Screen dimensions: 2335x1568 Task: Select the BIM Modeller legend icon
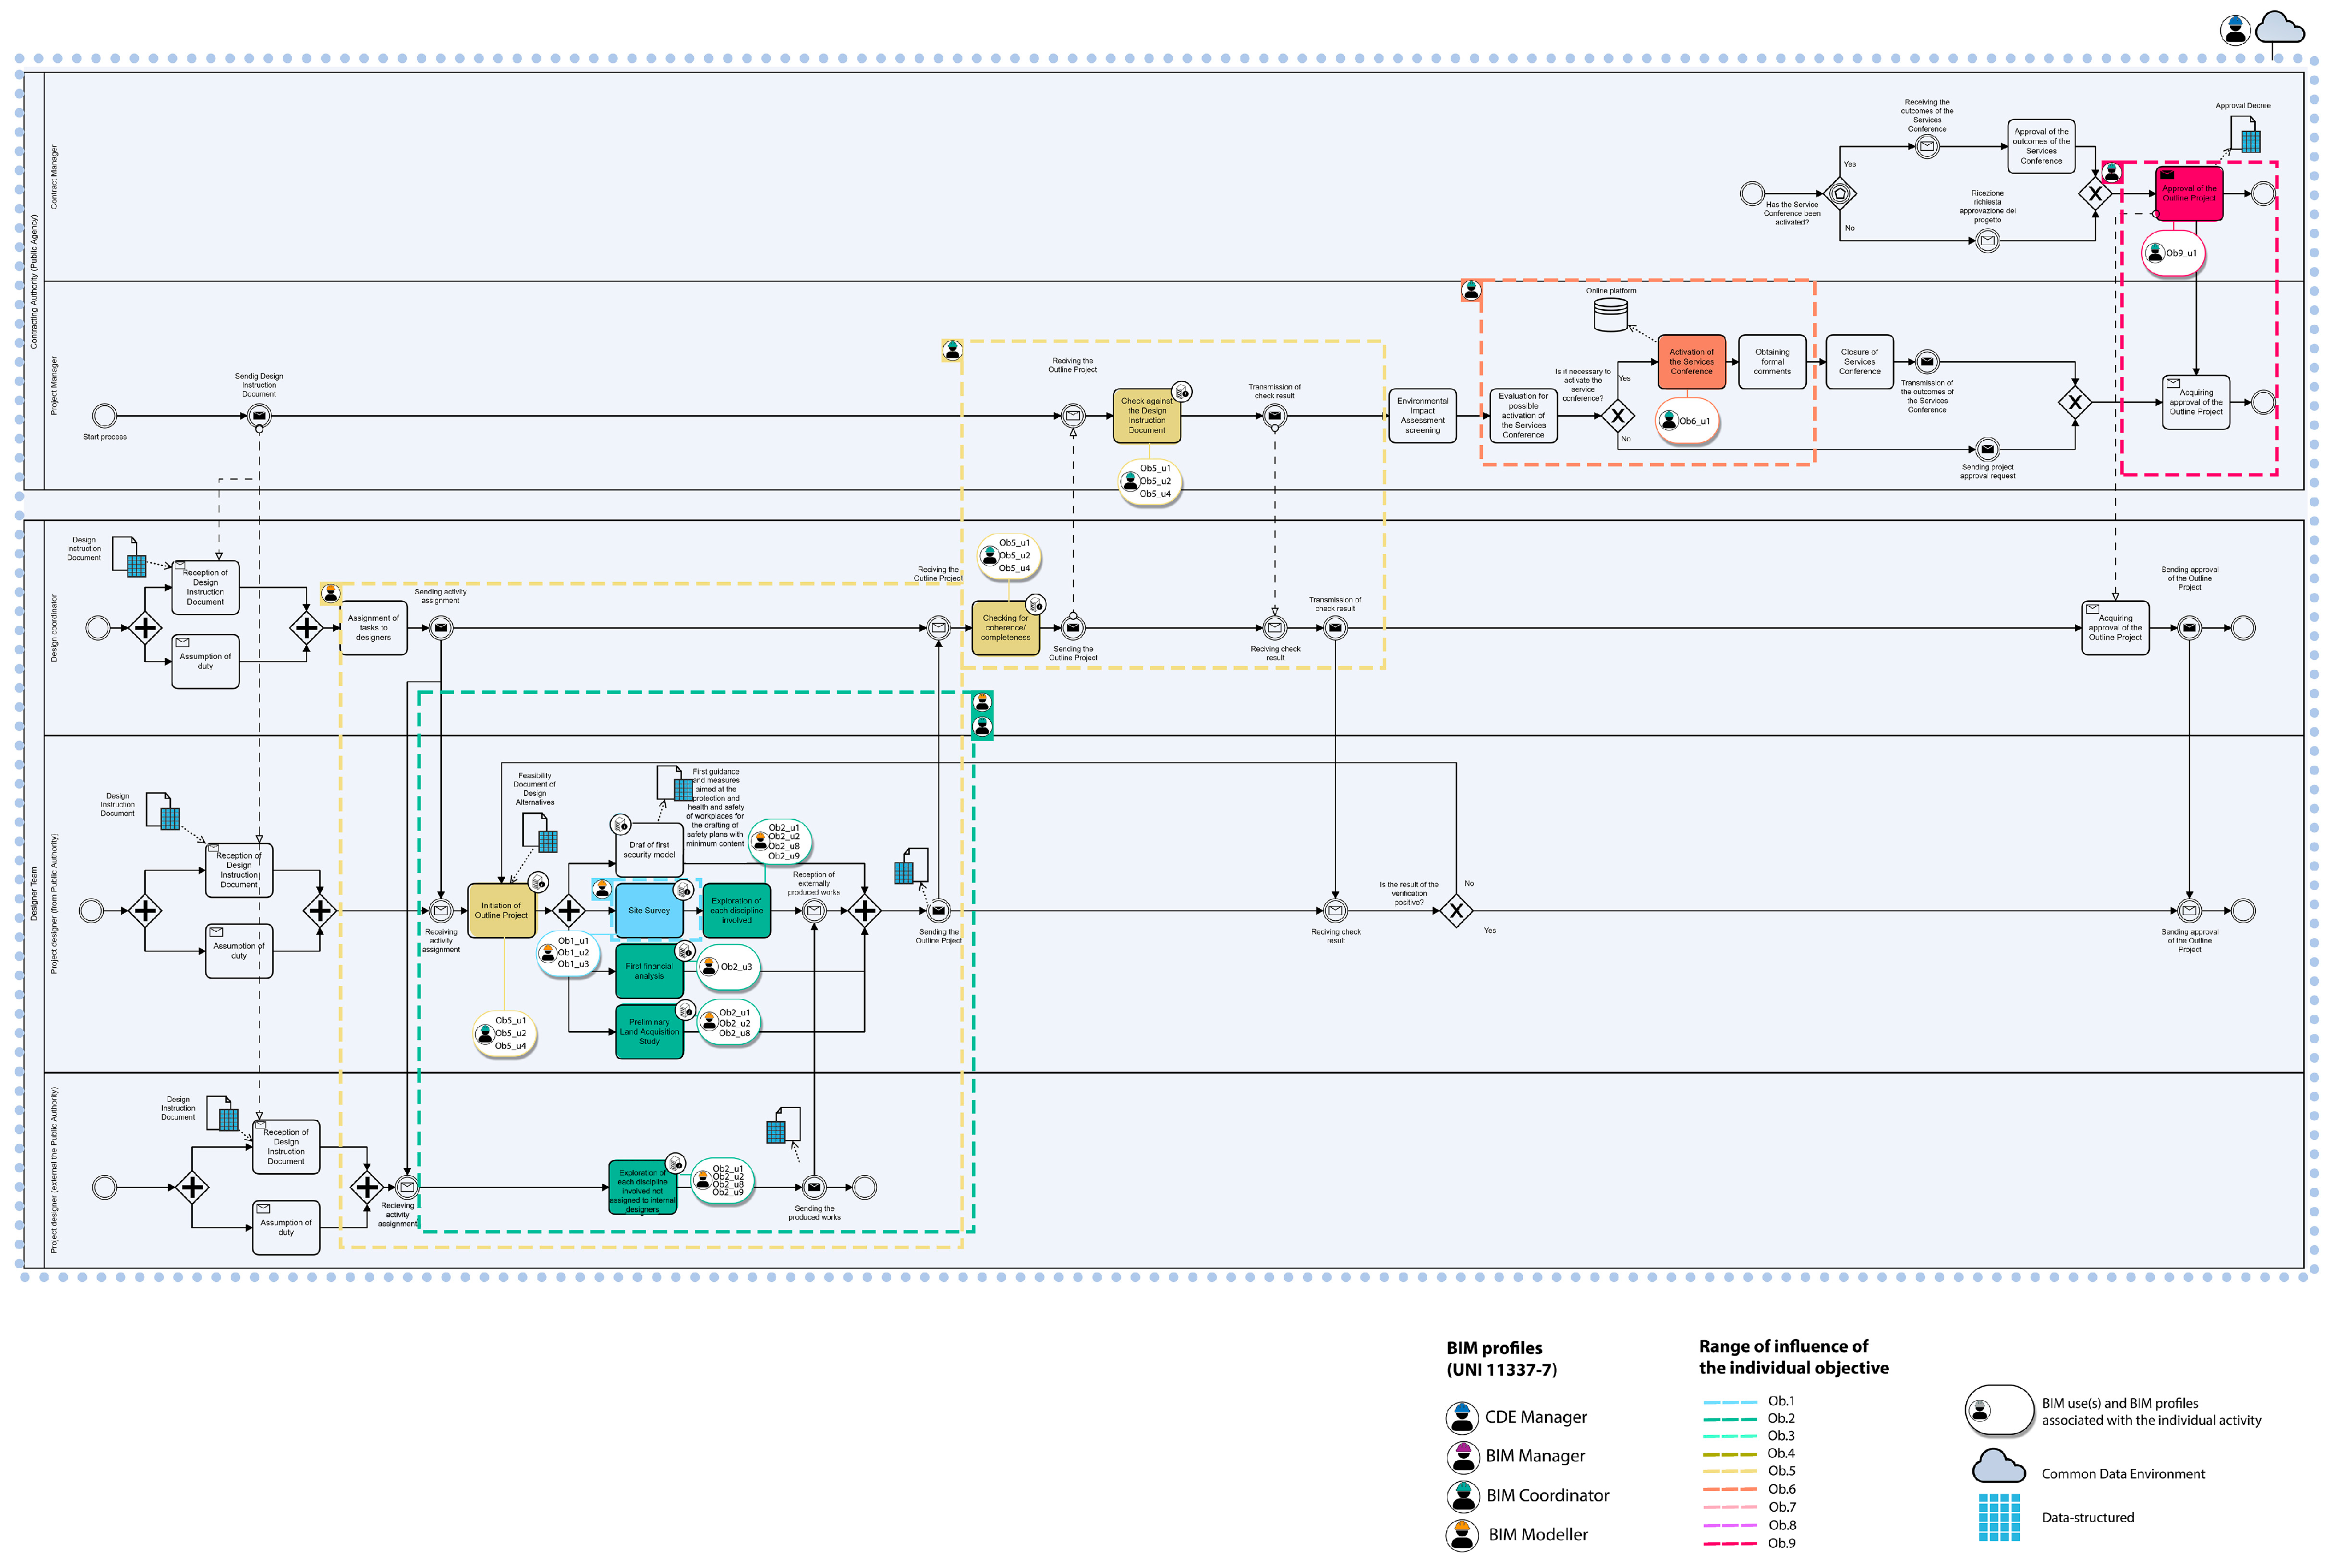(1462, 1535)
